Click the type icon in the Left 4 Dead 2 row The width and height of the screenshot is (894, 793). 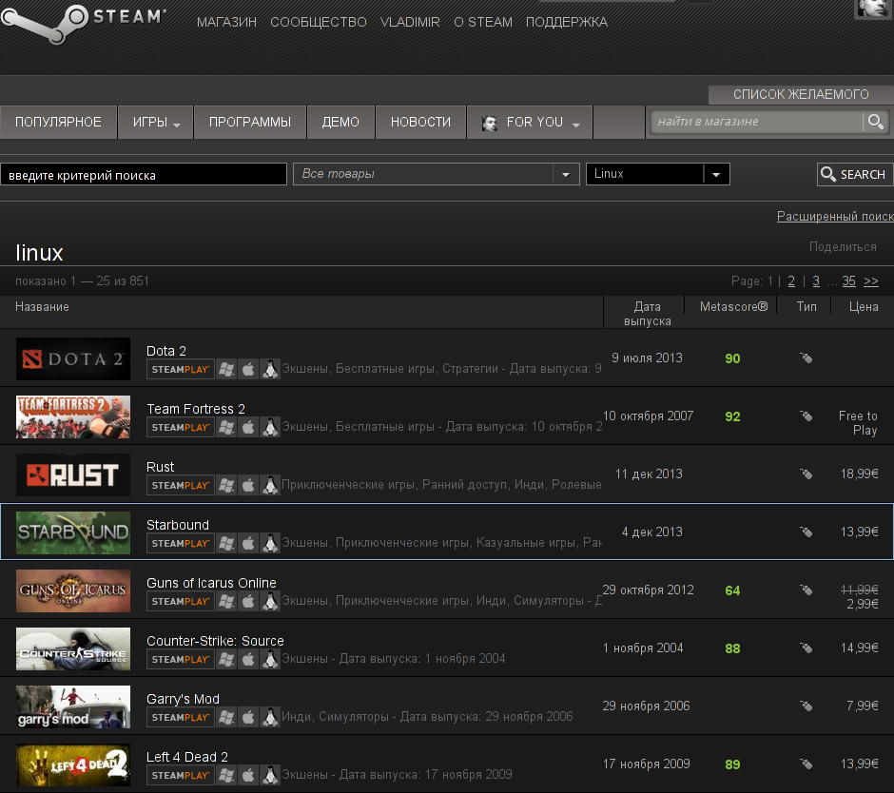[807, 764]
